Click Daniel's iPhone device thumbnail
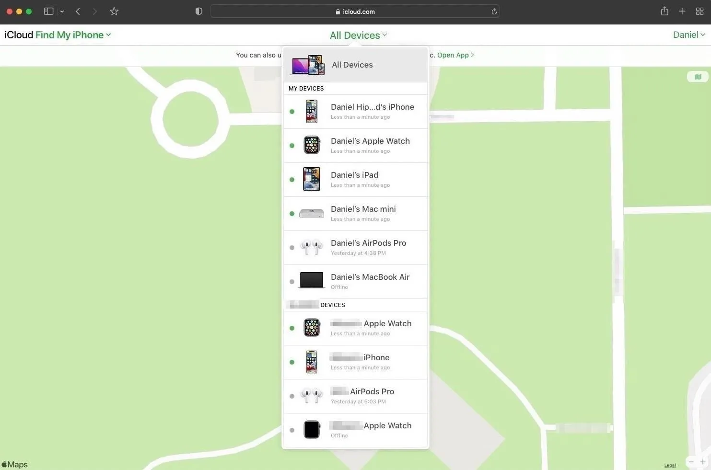 click(x=312, y=112)
